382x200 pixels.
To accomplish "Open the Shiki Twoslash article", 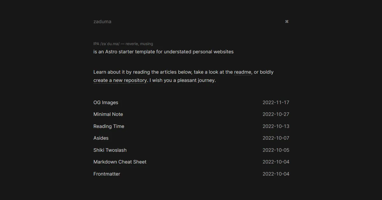I will [110, 150].
